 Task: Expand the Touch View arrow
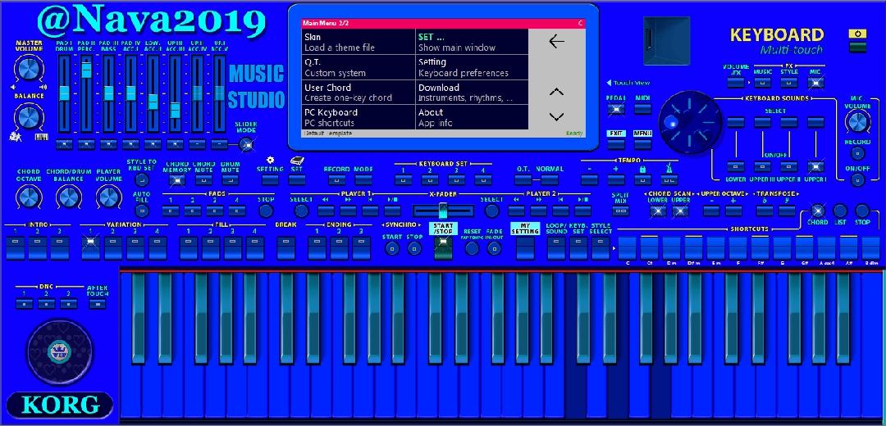click(609, 83)
